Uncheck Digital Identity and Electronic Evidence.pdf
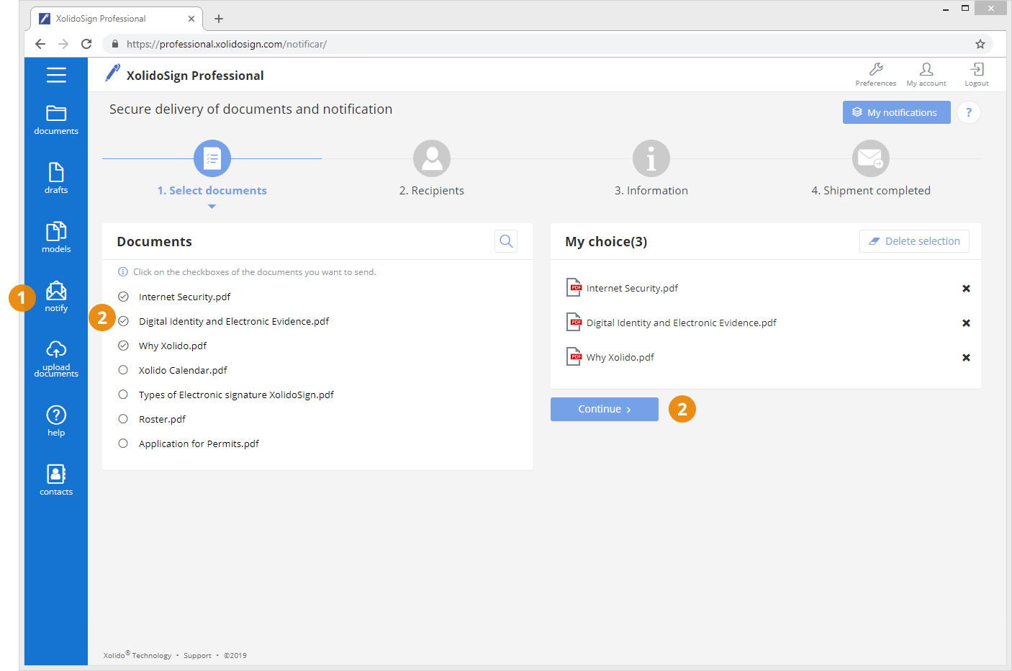Image resolution: width=1012 pixels, height=671 pixels. coord(123,321)
